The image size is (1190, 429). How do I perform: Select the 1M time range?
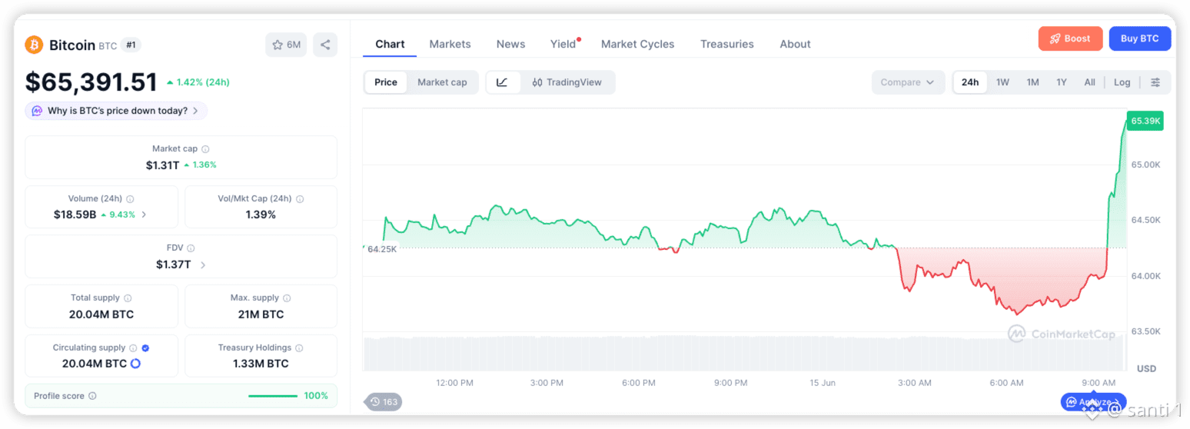pos(1032,82)
